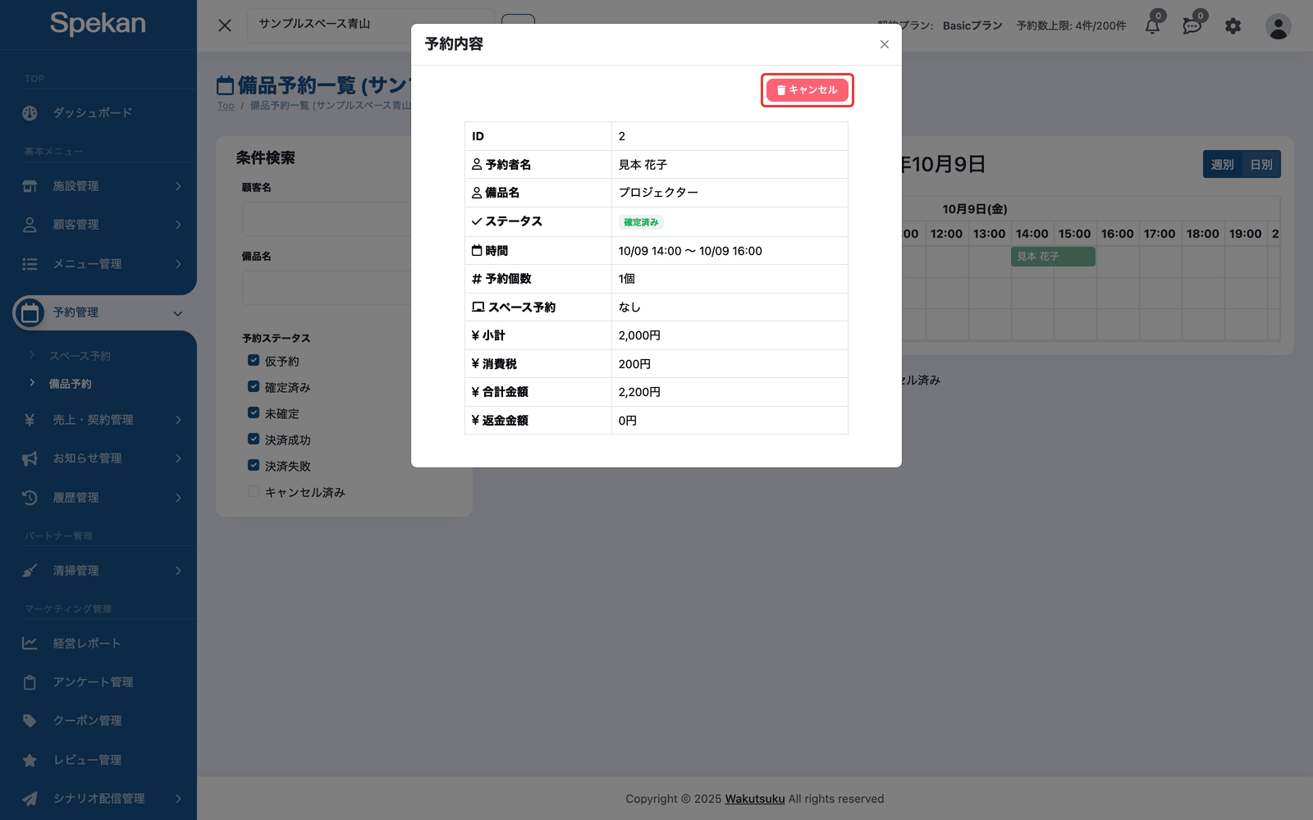Click the menu management list icon
The height and width of the screenshot is (820, 1313).
pyautogui.click(x=30, y=264)
